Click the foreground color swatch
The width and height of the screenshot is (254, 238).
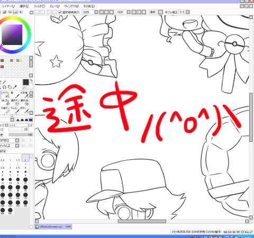coord(26,82)
